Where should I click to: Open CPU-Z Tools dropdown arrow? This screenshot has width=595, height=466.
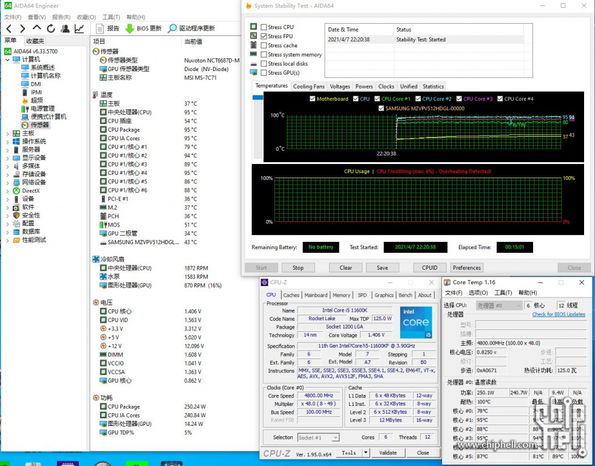(365, 452)
